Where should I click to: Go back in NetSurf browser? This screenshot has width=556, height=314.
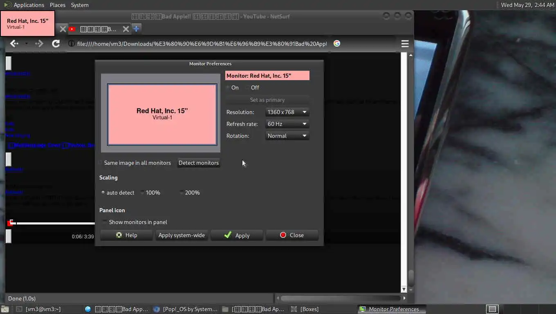[14, 43]
